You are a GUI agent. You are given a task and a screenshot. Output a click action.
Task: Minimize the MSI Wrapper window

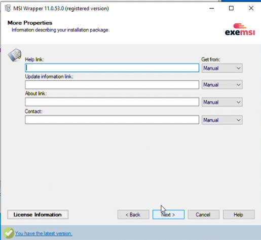coord(212,8)
